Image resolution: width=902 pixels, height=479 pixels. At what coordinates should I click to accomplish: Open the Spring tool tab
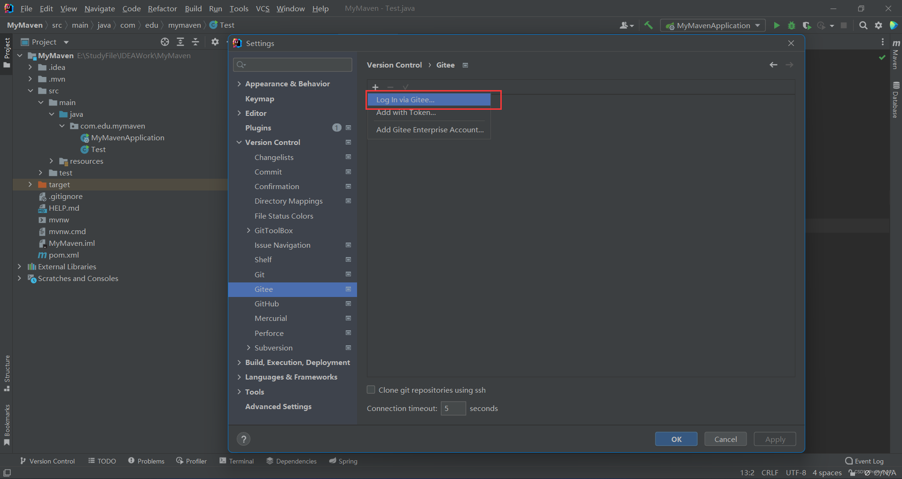coord(343,461)
